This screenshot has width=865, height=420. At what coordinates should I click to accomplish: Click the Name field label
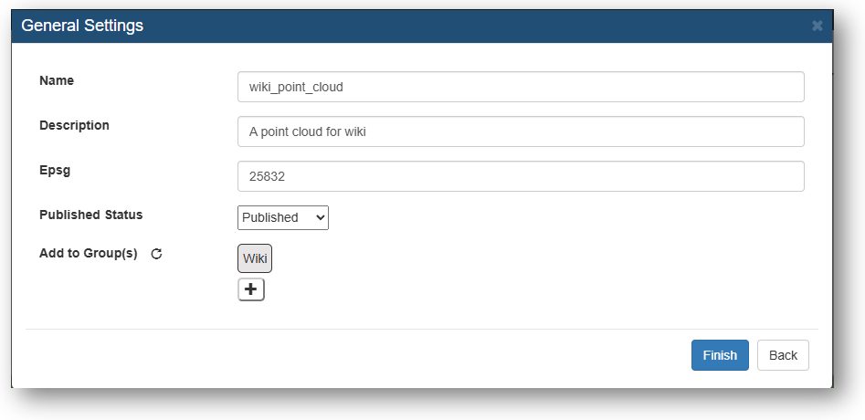coord(57,80)
